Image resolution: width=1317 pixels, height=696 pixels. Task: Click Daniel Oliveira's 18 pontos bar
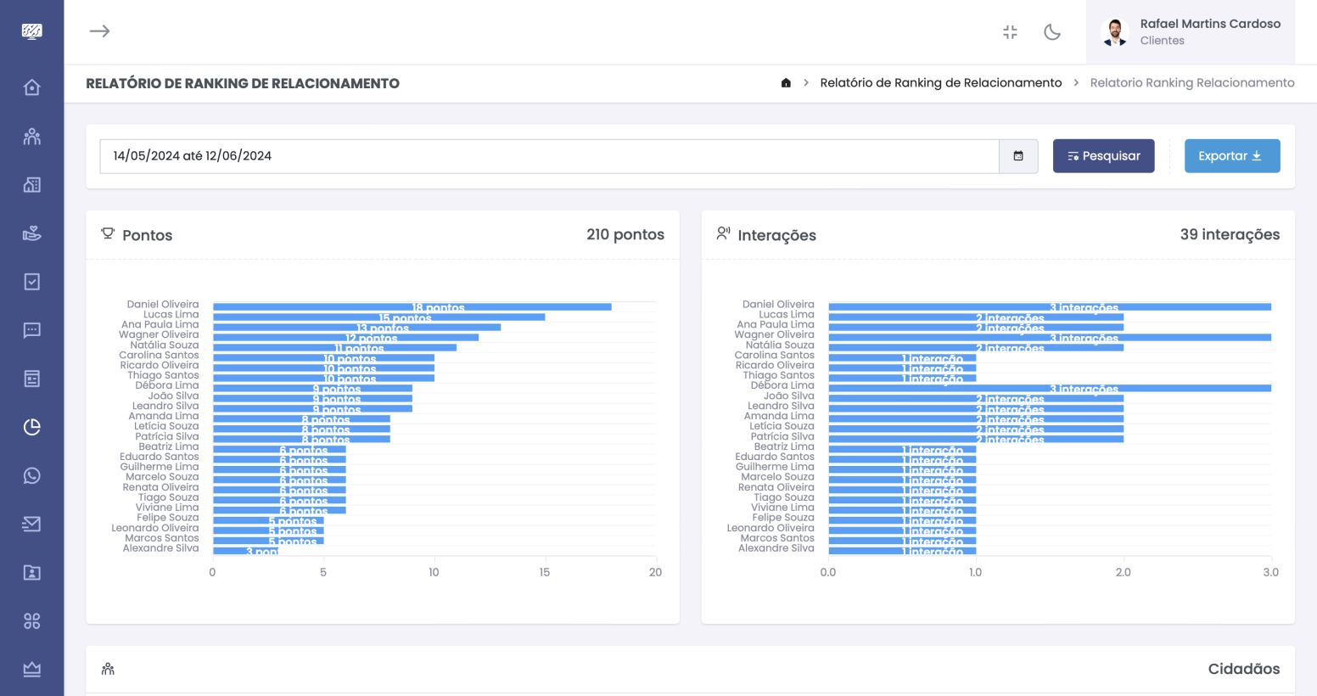pos(412,306)
